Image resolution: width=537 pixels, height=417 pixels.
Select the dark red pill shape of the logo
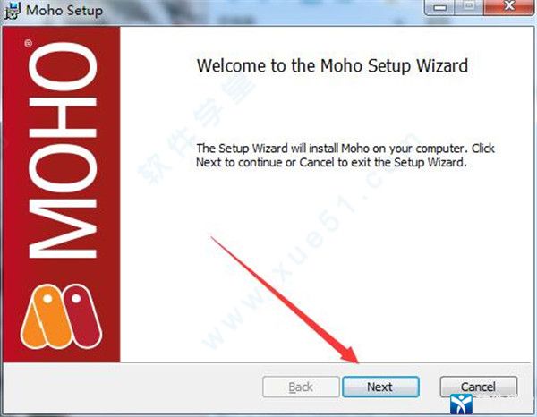[x=83, y=313]
